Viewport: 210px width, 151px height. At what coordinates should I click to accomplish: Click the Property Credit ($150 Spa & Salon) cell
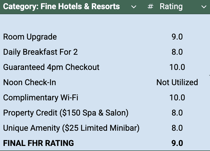pos(66,113)
